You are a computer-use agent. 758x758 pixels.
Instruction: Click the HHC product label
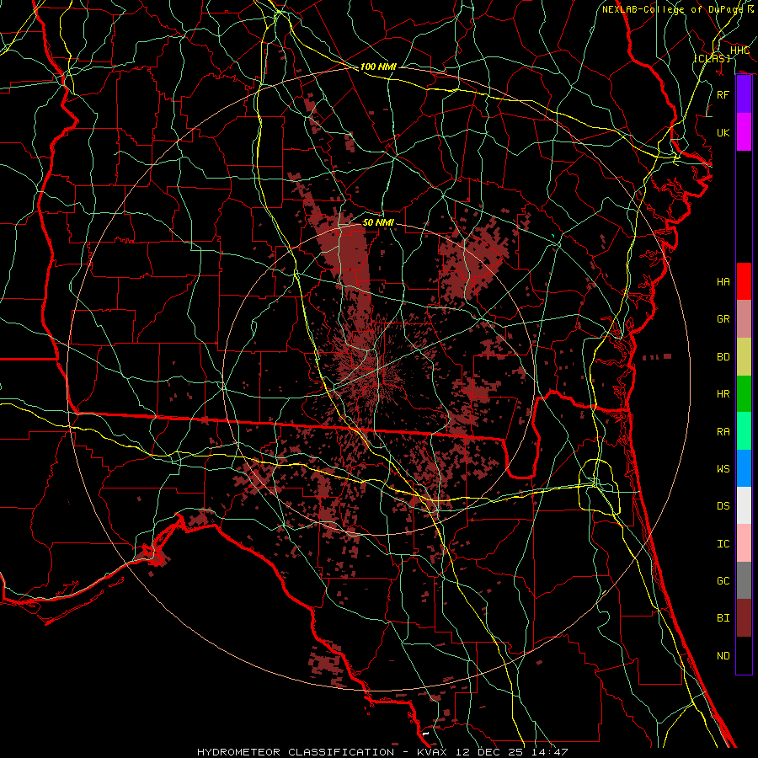pyautogui.click(x=739, y=51)
